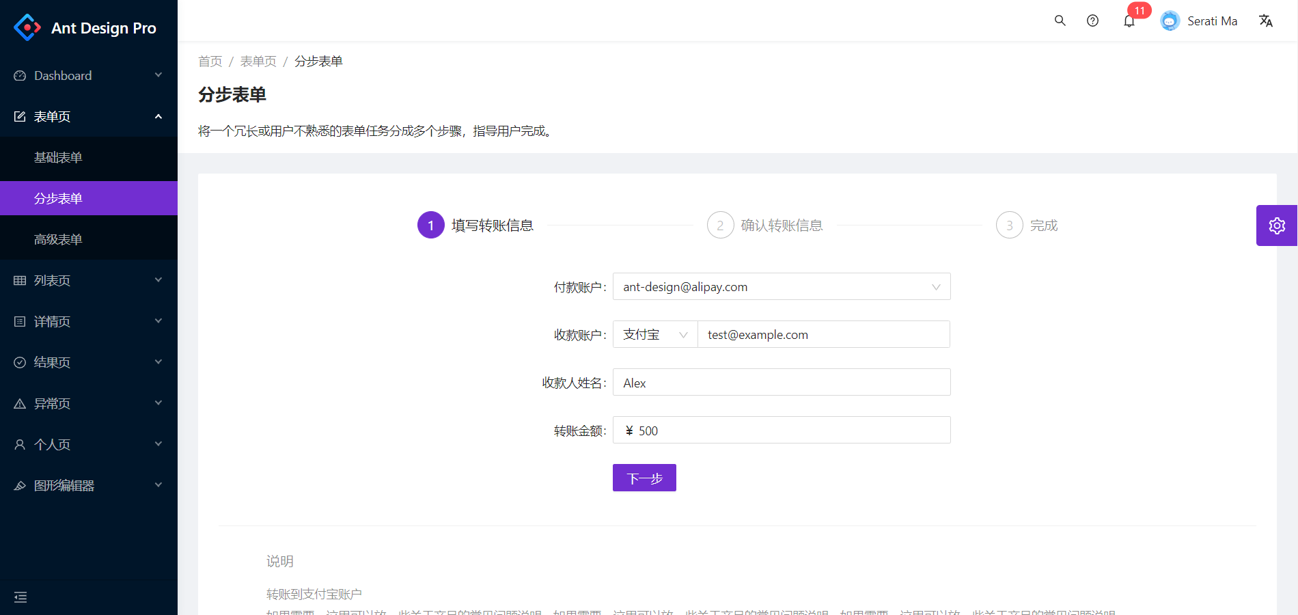Image resolution: width=1298 pixels, height=615 pixels.
Task: Click the 确认转账信息 step title
Action: pos(782,225)
